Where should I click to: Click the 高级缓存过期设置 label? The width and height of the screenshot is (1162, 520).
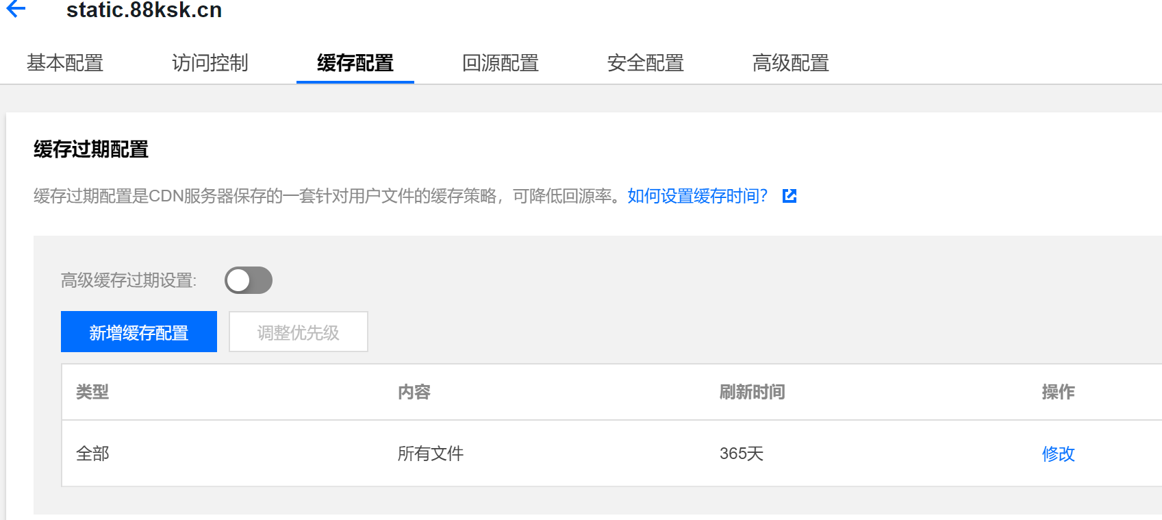(x=129, y=280)
